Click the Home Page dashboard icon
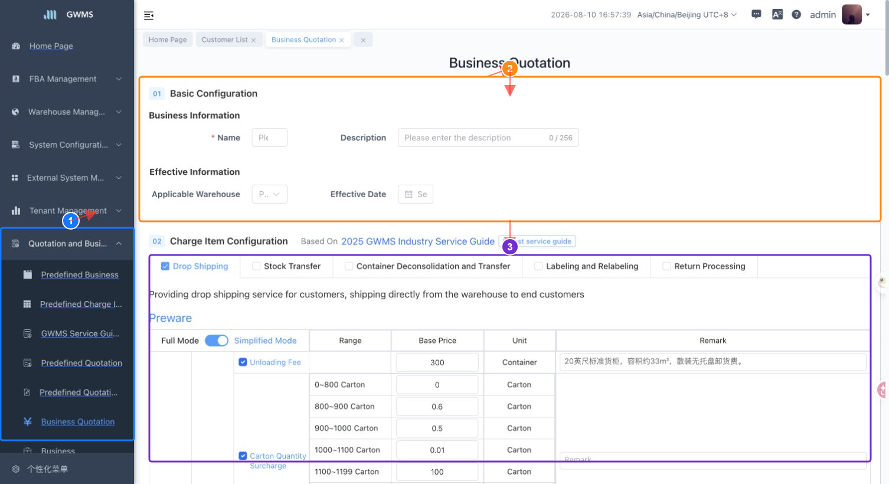 tap(16, 46)
